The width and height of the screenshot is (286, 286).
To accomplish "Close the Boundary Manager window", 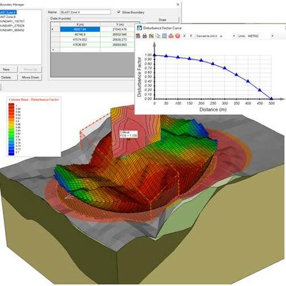I will 178,4.
